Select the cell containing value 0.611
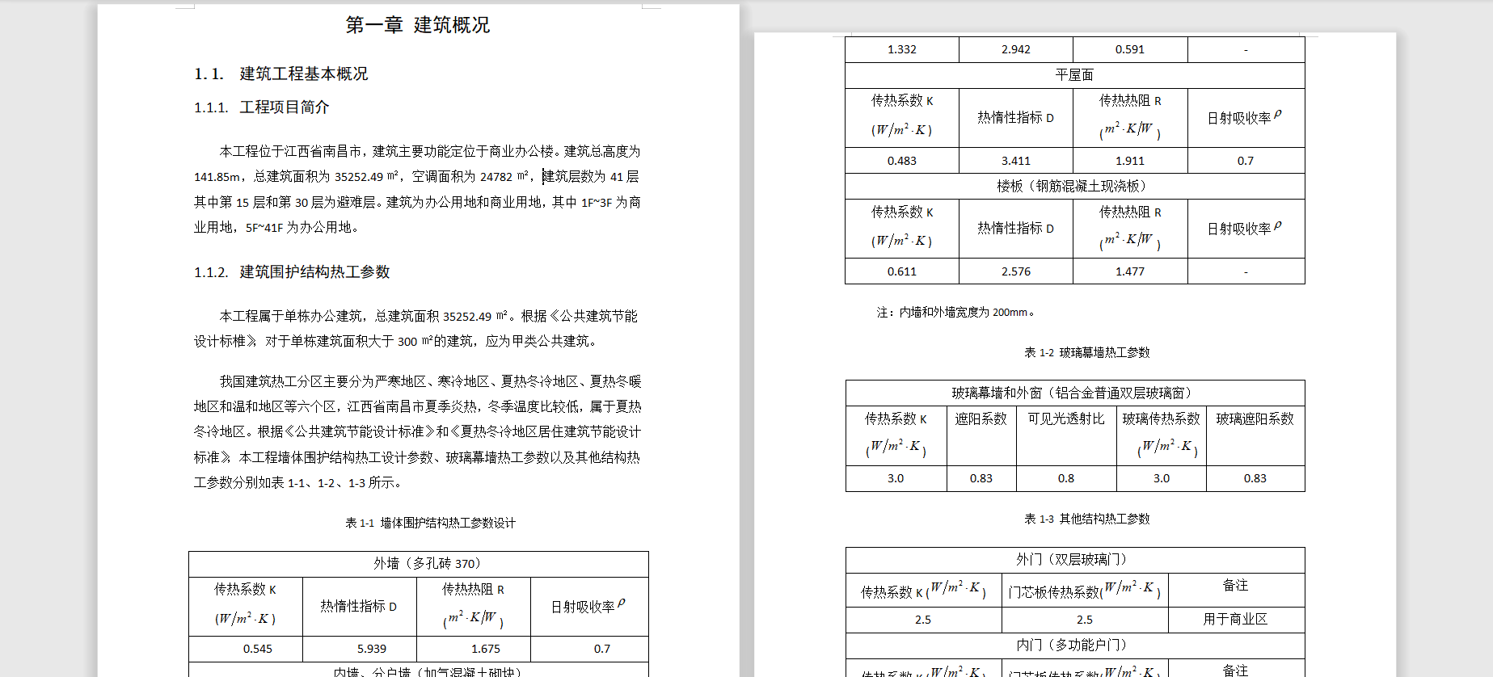 pos(901,271)
